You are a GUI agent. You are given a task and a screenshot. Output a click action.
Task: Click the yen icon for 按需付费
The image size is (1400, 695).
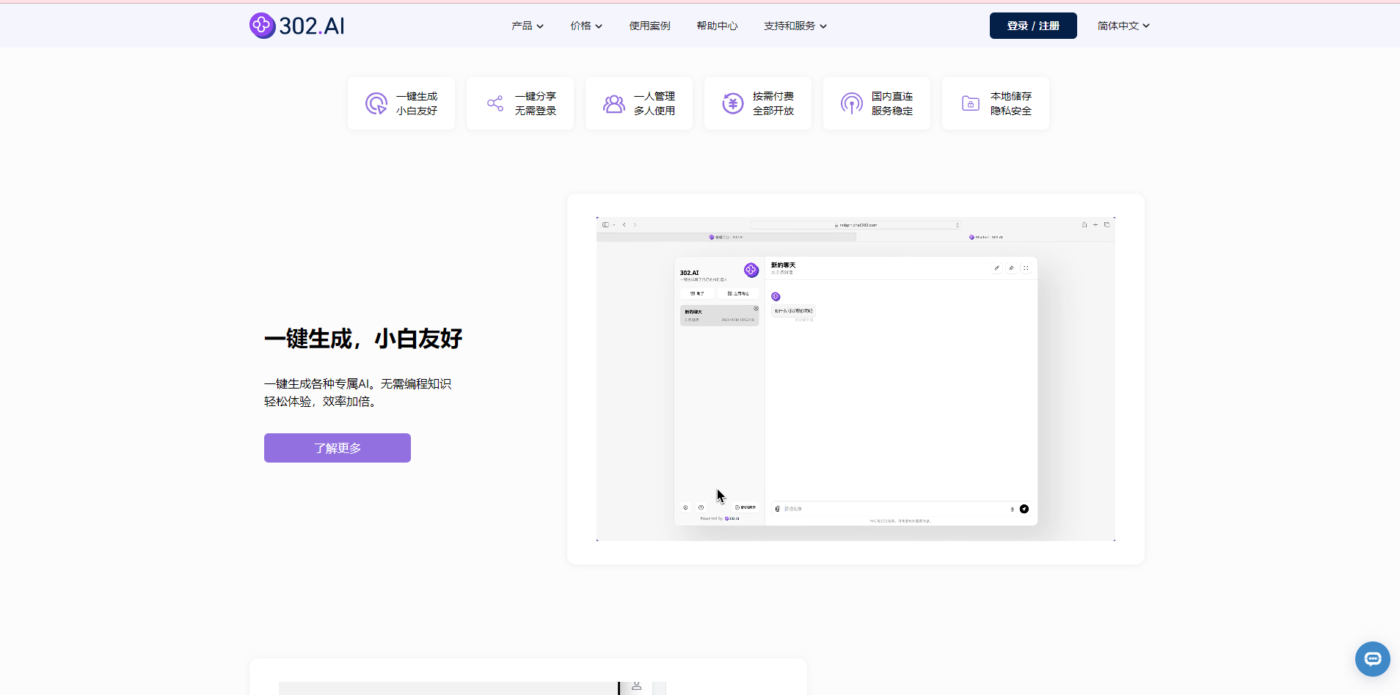[733, 103]
